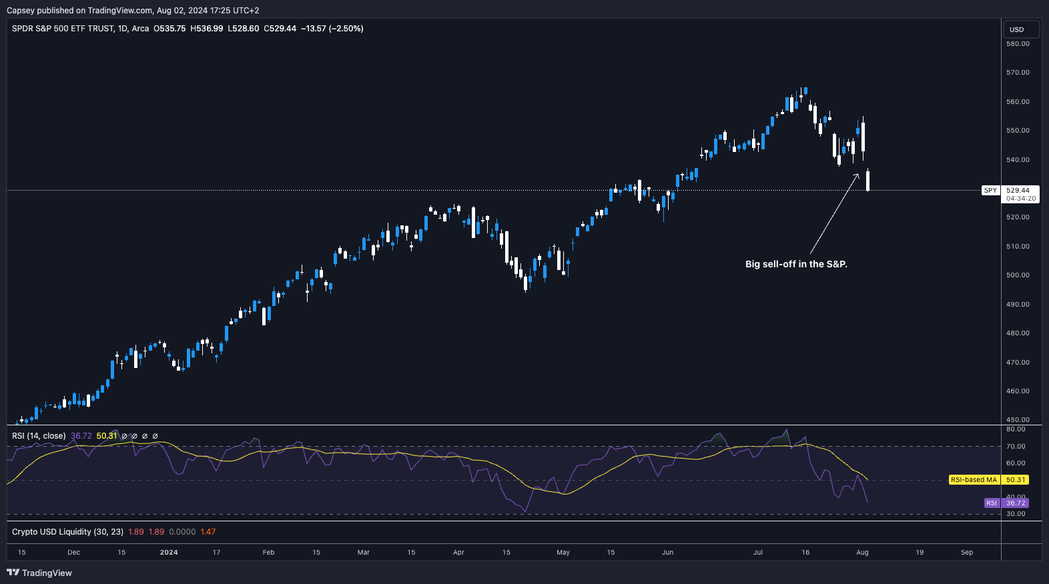
Task: Click the Aug label on time axis
Action: (862, 553)
